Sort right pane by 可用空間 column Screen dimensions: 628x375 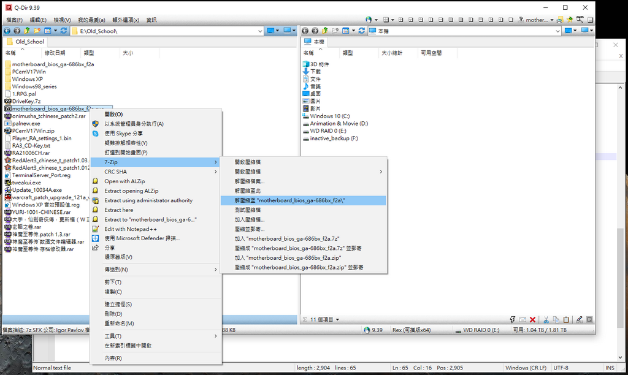[437, 53]
